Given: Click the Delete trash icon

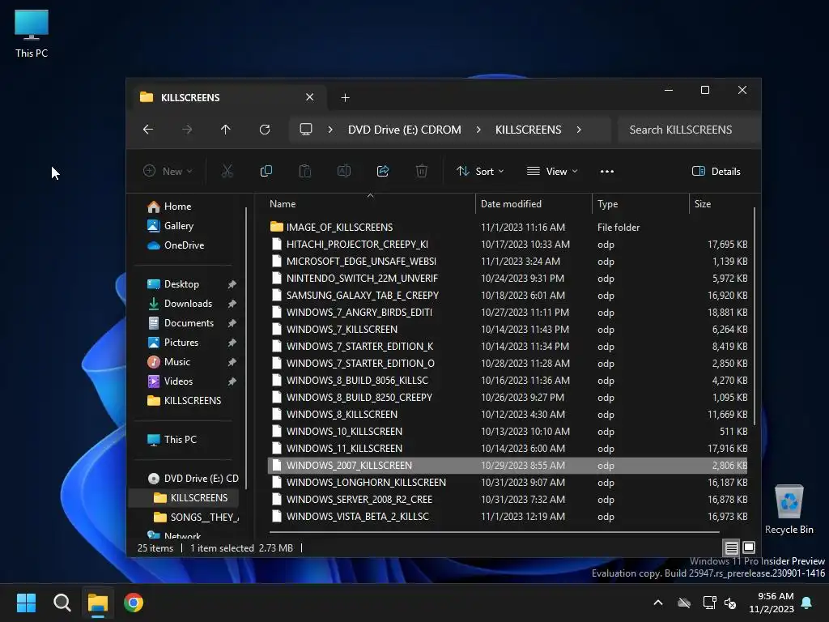Looking at the screenshot, I should (421, 171).
